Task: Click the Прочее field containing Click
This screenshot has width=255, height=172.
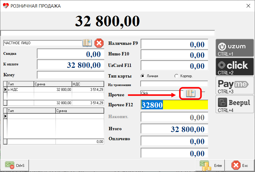Action: pyautogui.click(x=162, y=93)
